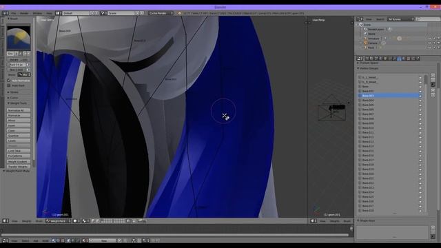Click the Quantize button

coord(19,136)
